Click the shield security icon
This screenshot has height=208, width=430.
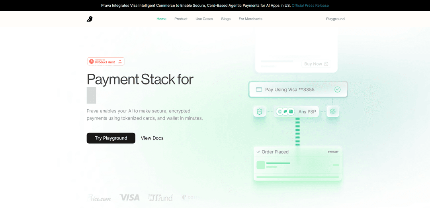coord(260,112)
